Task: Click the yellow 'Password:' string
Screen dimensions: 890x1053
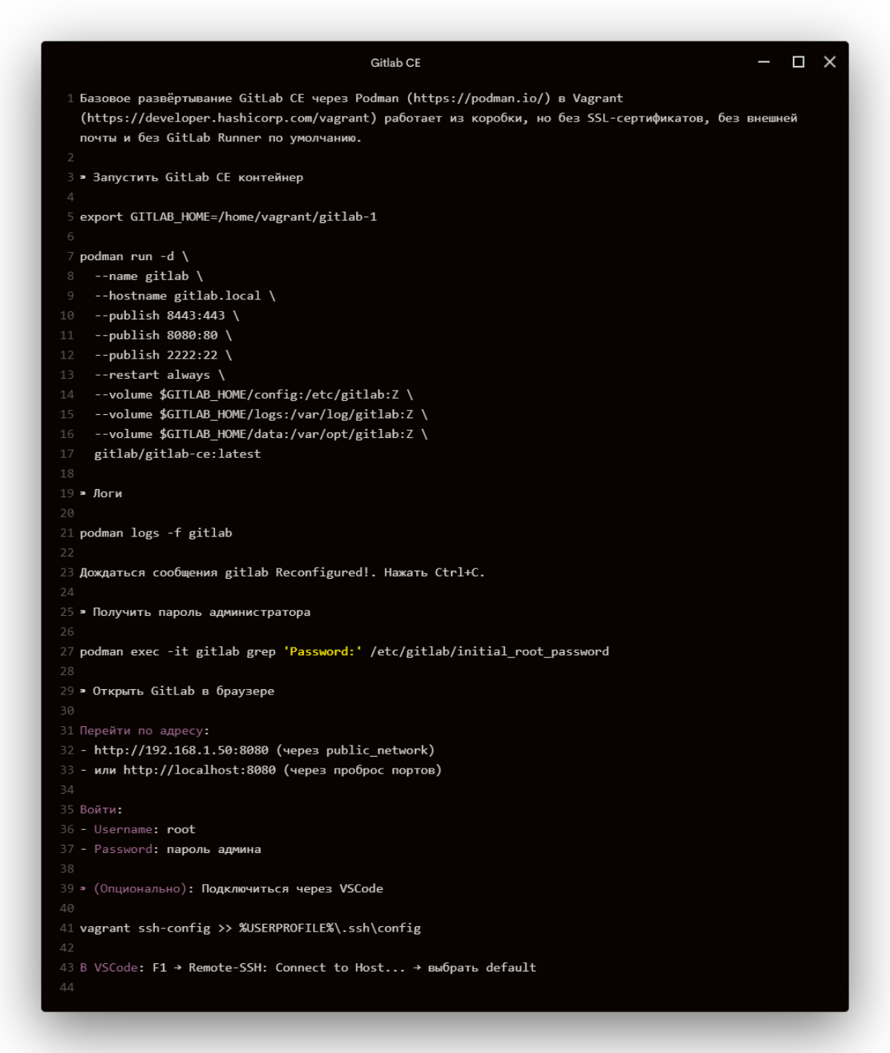Action: pos(323,652)
